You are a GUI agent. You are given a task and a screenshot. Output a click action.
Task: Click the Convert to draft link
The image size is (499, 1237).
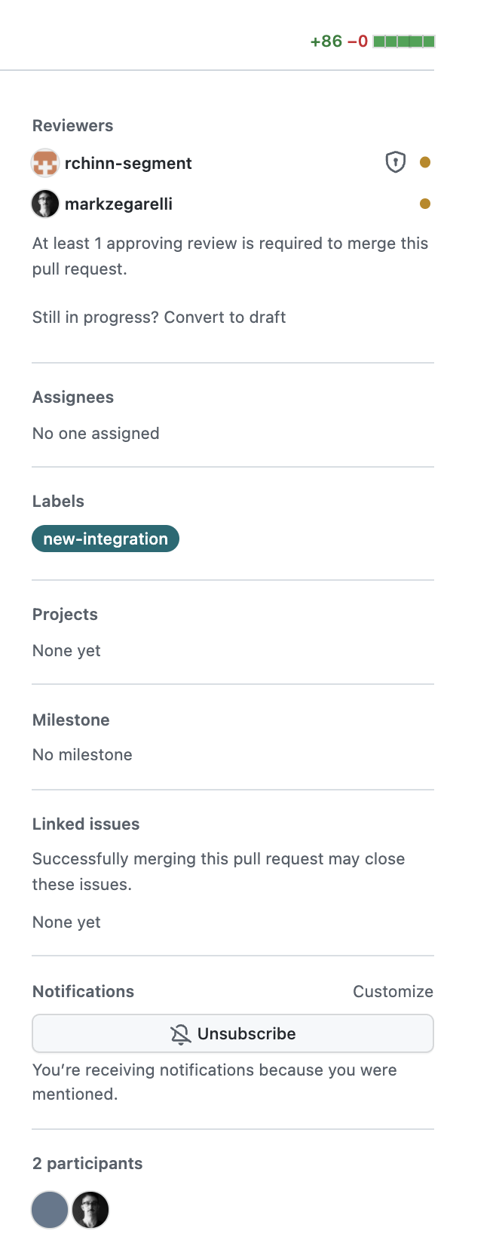click(225, 318)
